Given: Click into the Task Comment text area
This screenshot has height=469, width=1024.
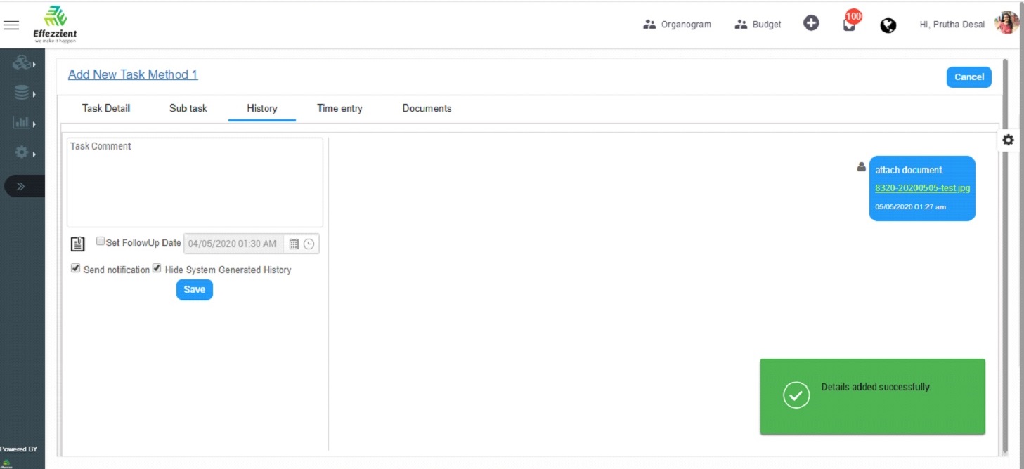Looking at the screenshot, I should pyautogui.click(x=195, y=182).
